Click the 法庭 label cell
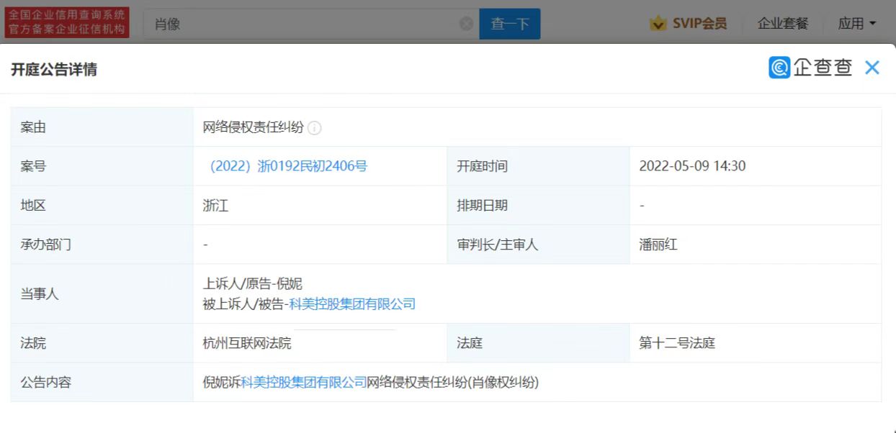The image size is (896, 433). pos(538,343)
